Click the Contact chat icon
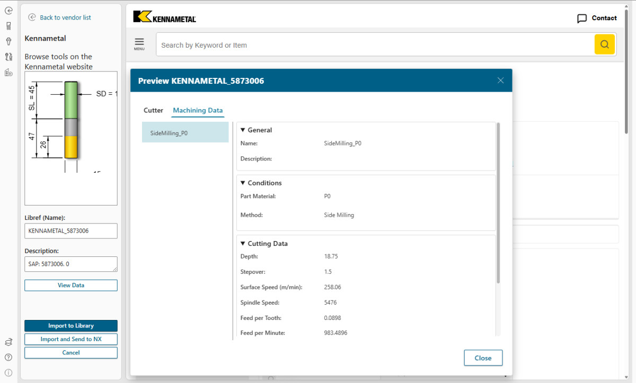 [581, 19]
